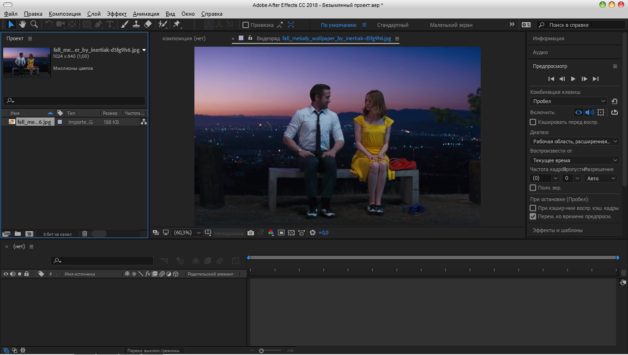This screenshot has width=628, height=355.
Task: Expand workspace overflow double chevron
Action: [512, 24]
